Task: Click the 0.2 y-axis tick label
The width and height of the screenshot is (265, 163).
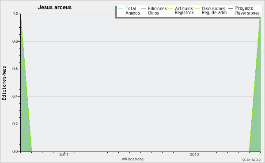Action: tap(15, 124)
